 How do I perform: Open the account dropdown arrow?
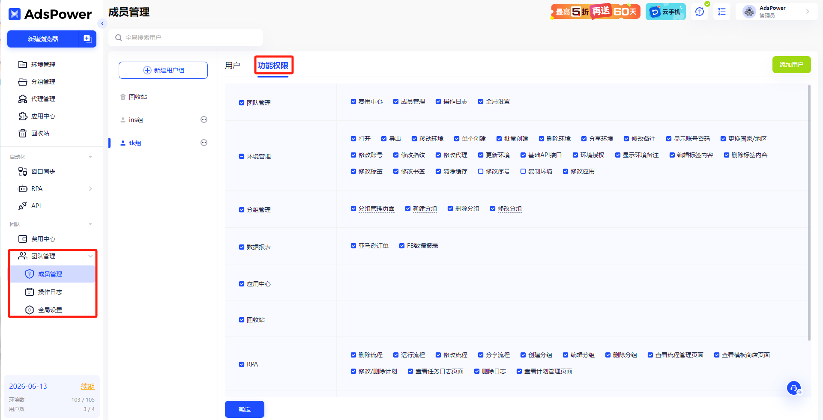point(808,12)
